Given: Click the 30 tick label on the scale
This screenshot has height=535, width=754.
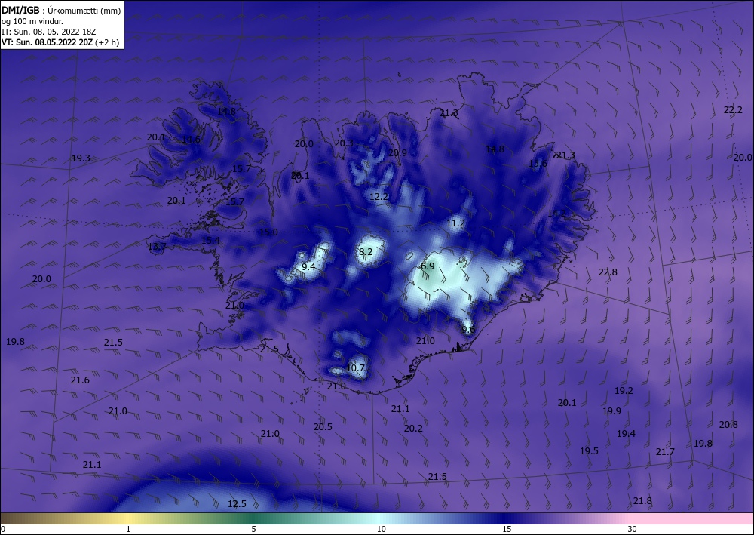Looking at the screenshot, I should click(x=632, y=529).
